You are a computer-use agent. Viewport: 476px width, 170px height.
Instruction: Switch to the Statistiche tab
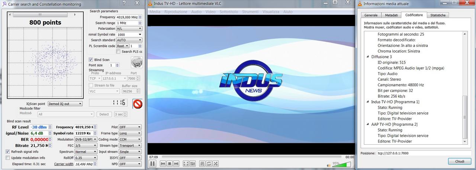(438, 15)
